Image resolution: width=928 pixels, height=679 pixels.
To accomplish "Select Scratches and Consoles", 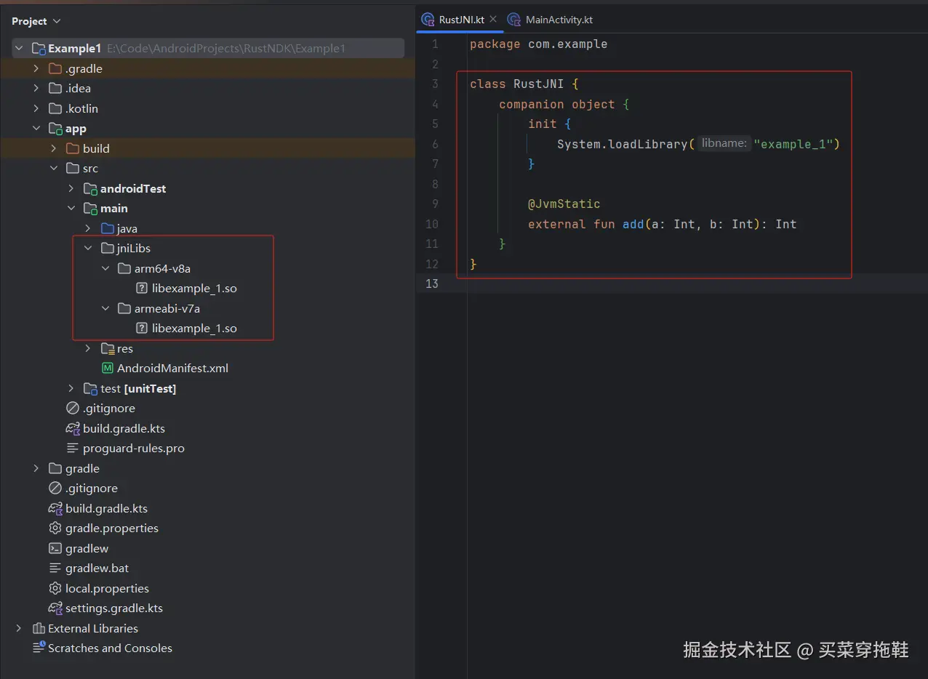I will 110,648.
